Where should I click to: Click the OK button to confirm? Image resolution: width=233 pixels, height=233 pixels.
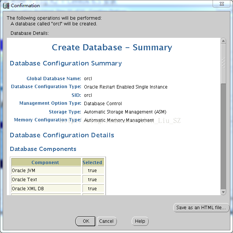click(x=85, y=221)
